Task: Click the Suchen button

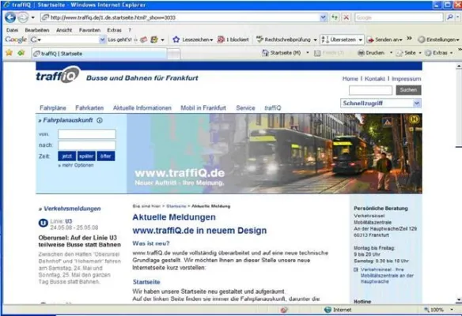Action: [x=408, y=90]
